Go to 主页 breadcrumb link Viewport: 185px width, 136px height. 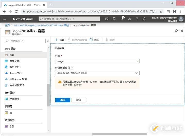pos(7,25)
